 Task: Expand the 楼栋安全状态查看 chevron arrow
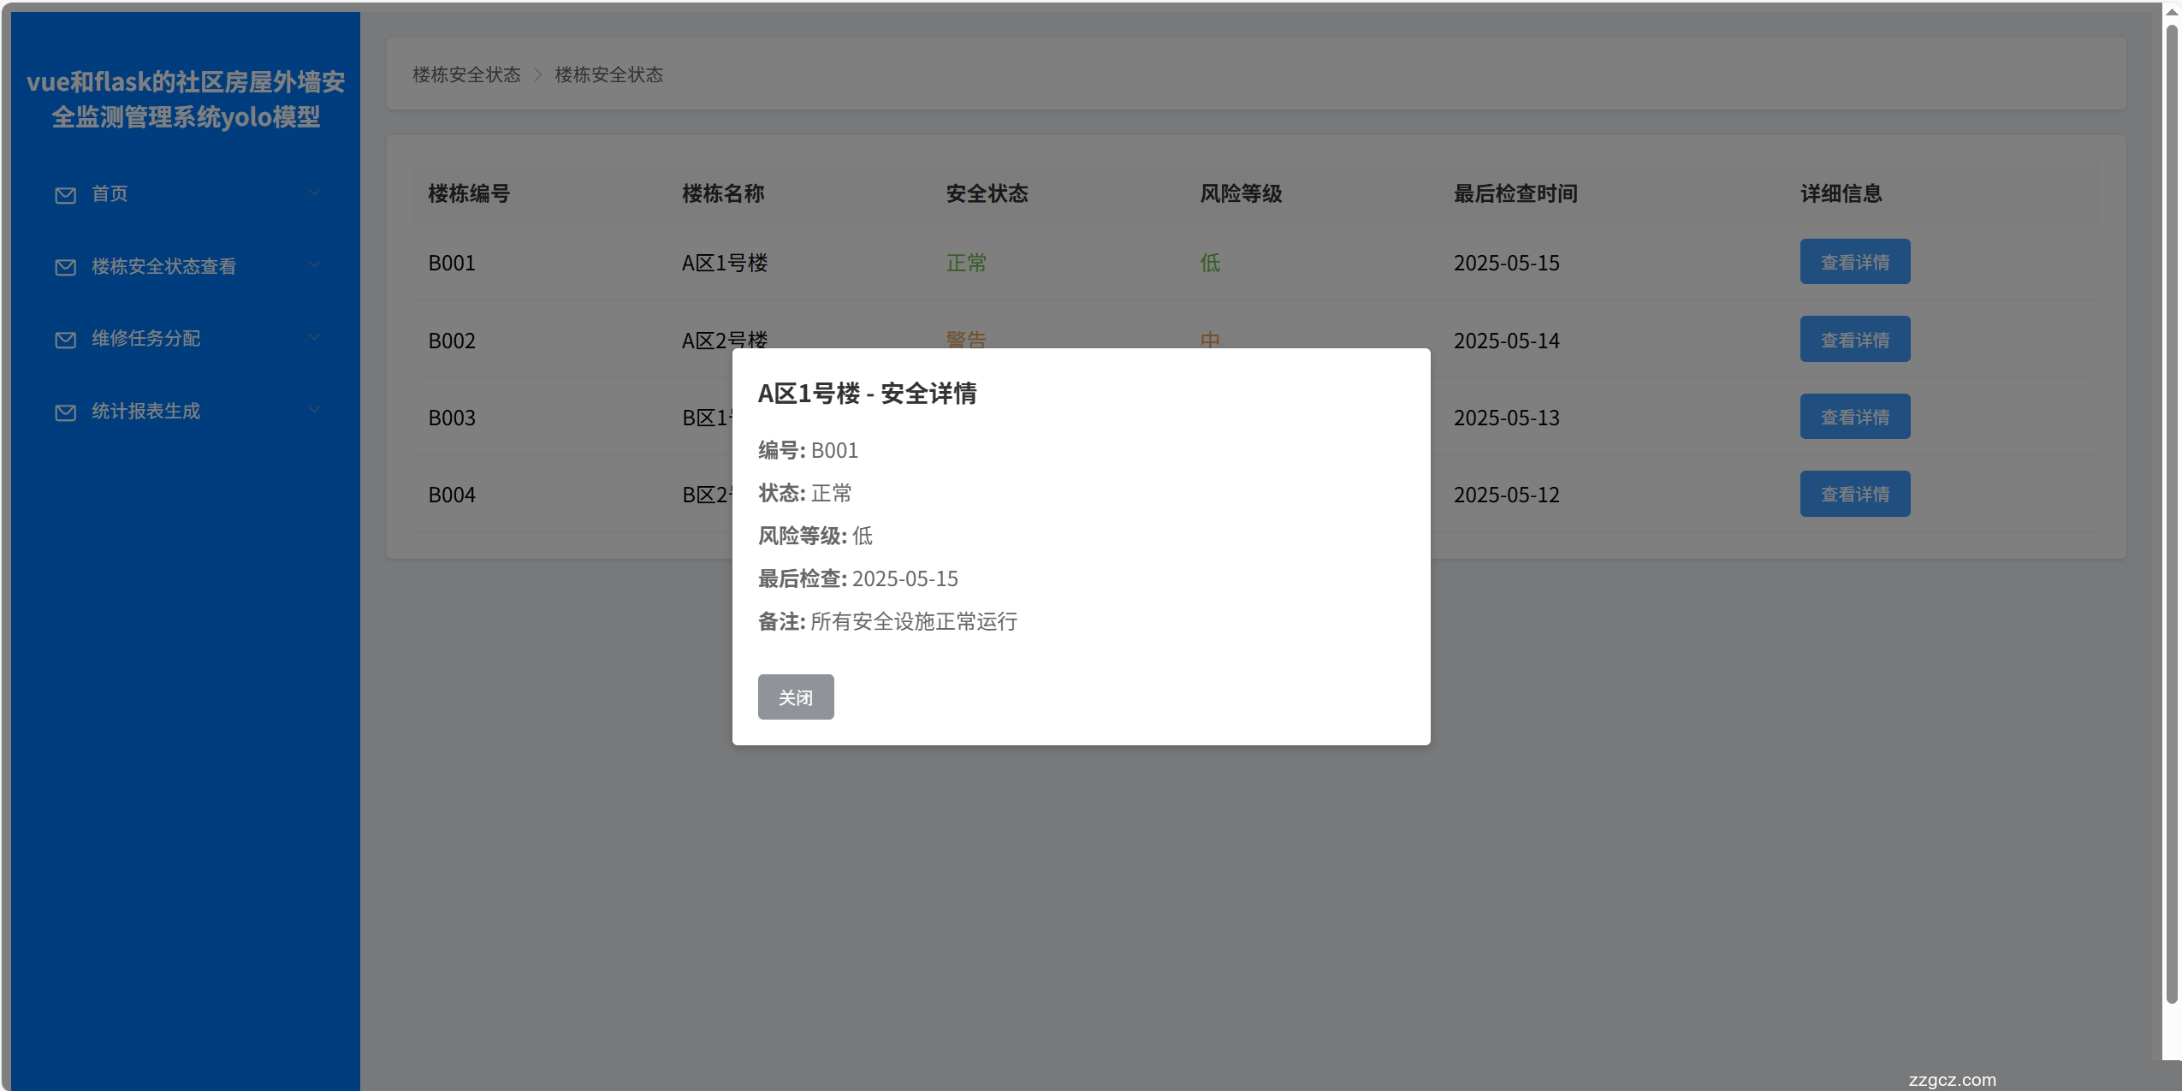pos(314,265)
